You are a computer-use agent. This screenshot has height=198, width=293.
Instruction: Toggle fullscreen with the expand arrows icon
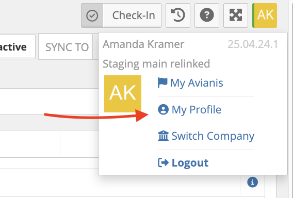tap(236, 15)
